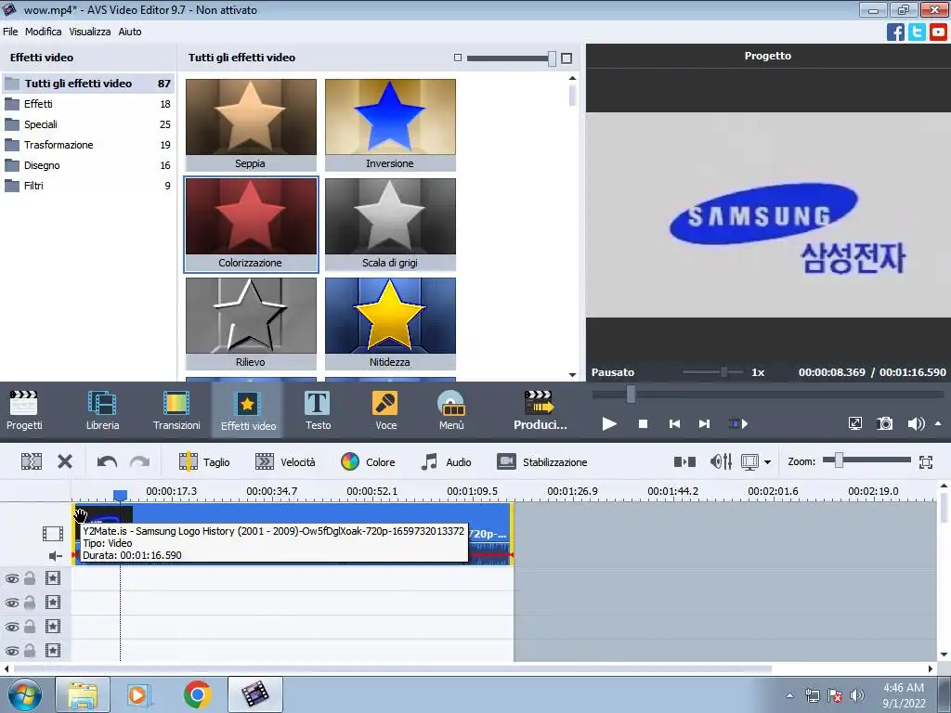Expand the volume options arrow
This screenshot has width=951, height=713.
[x=938, y=423]
